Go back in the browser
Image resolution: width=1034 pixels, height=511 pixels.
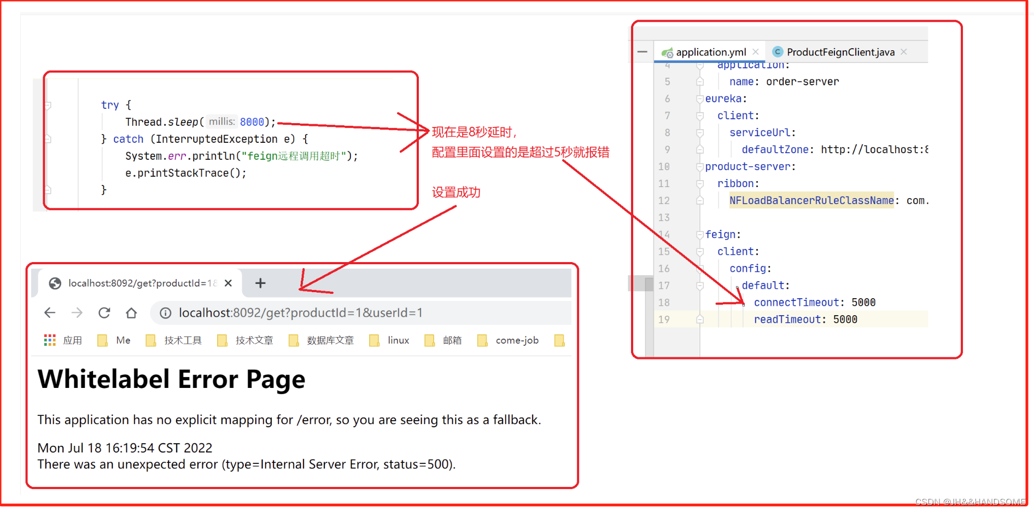click(x=50, y=312)
